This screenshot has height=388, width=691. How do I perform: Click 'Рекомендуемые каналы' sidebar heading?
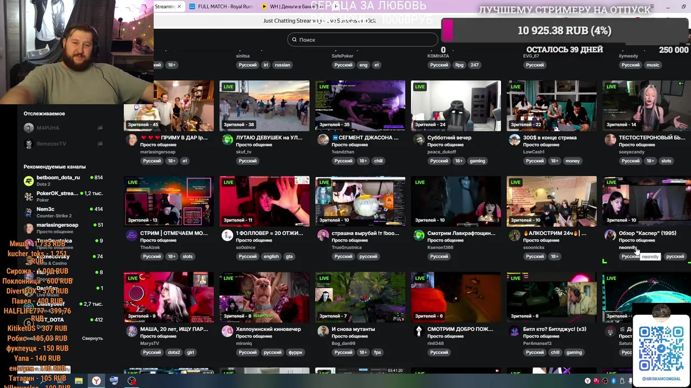[55, 167]
